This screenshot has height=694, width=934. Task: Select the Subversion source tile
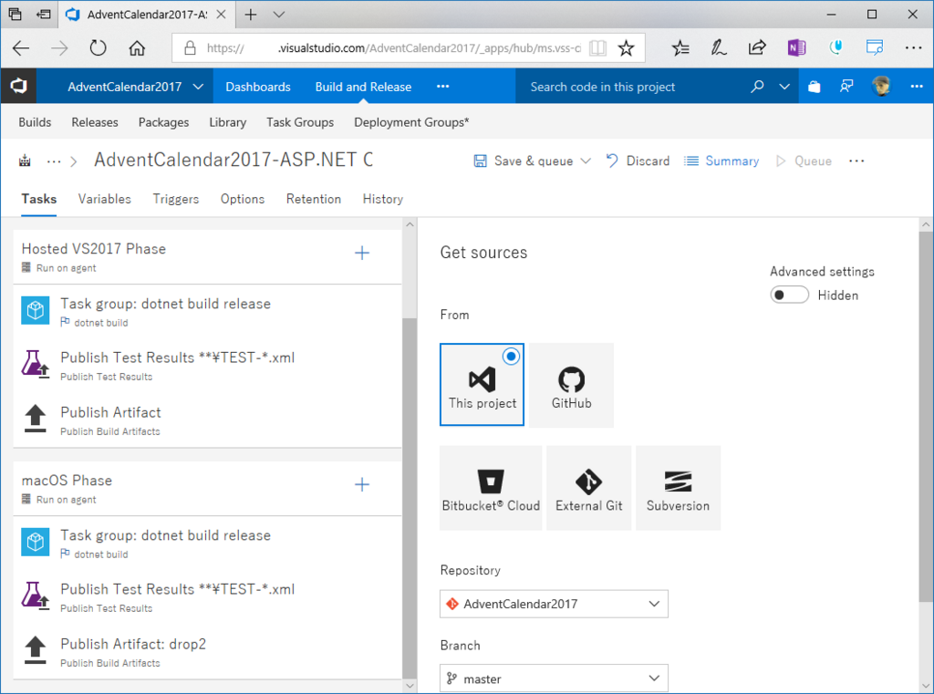tap(678, 488)
